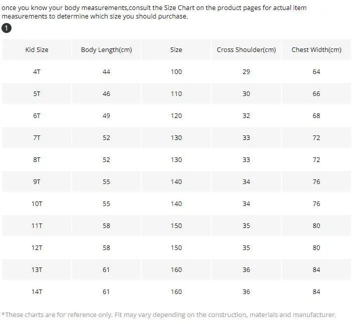Click the body length value 44
This screenshot has height=324, width=356.
tap(106, 72)
